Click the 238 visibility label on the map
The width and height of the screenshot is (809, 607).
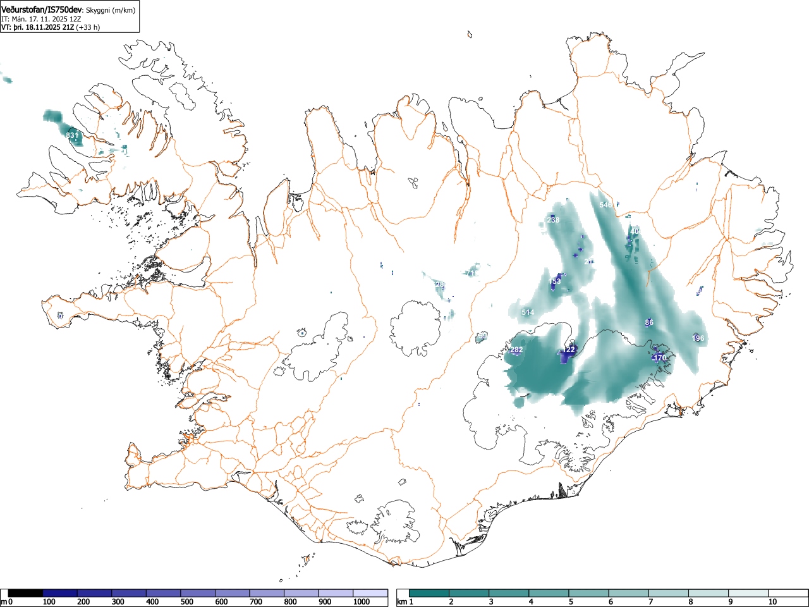coord(553,220)
